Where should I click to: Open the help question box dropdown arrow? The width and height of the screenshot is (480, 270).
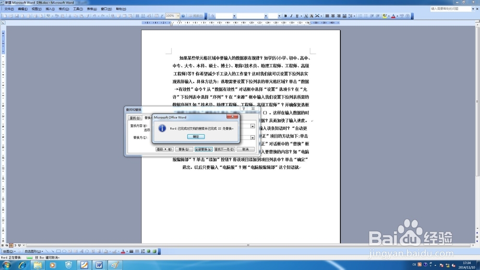[473, 9]
